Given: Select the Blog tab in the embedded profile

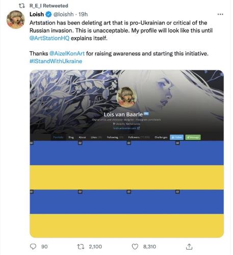Looking at the screenshot, I should point(71,137).
